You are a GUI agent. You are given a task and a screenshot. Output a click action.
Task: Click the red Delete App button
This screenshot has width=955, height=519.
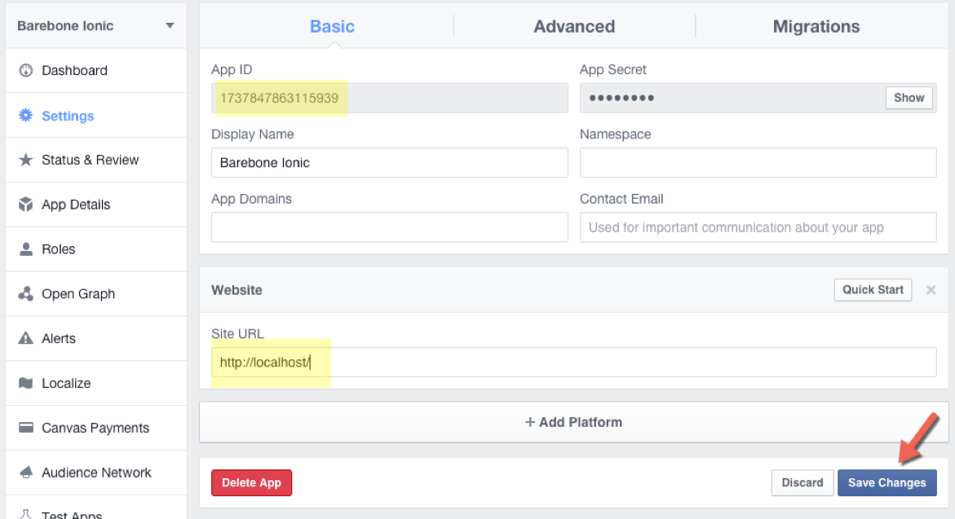[x=251, y=482]
